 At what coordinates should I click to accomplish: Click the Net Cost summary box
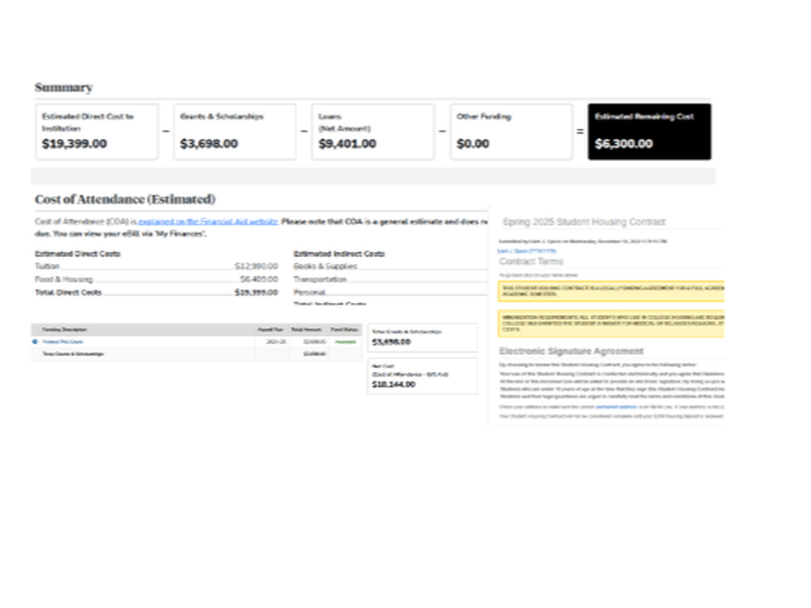(422, 376)
